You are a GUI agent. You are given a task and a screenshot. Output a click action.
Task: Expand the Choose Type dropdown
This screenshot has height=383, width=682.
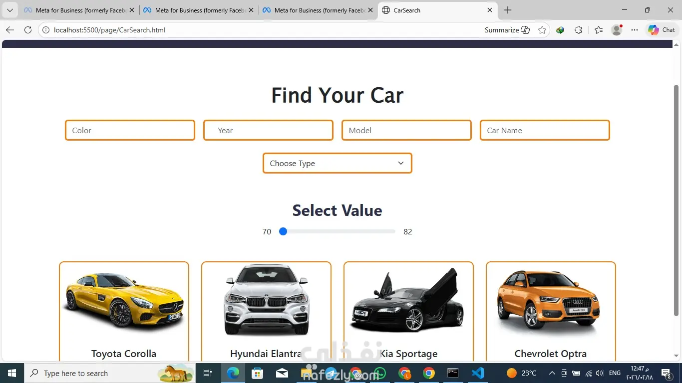point(338,163)
